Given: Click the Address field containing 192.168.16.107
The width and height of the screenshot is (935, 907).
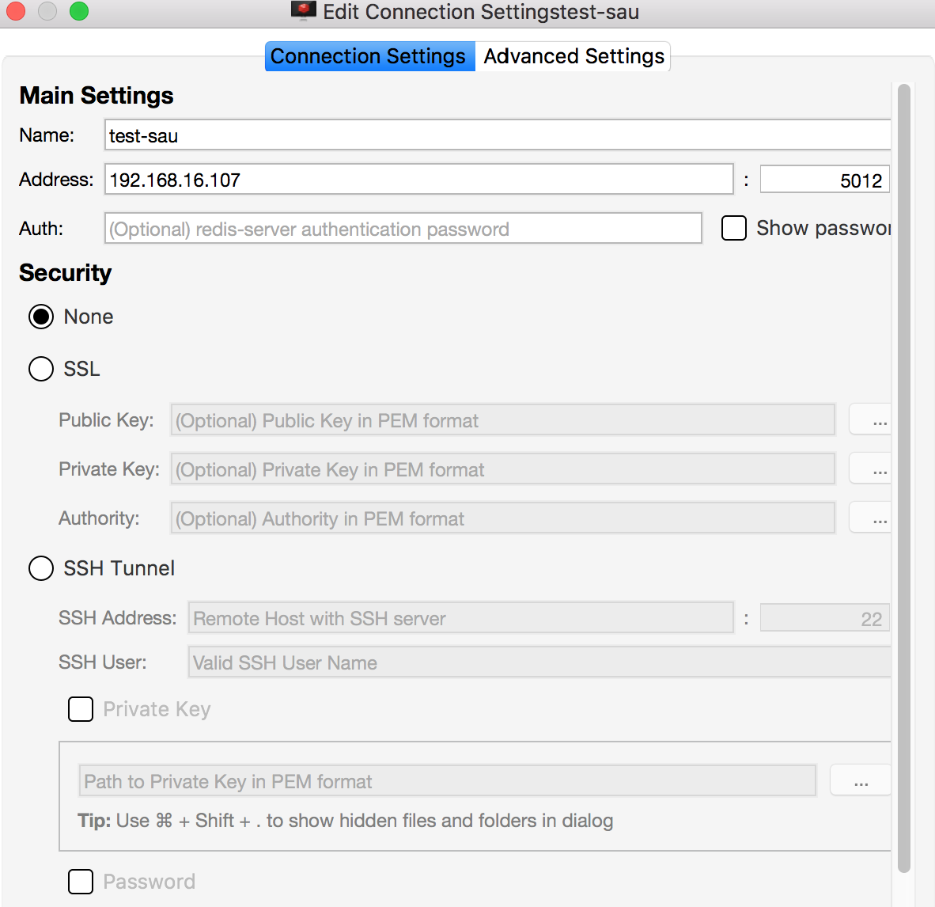Looking at the screenshot, I should pos(418,179).
